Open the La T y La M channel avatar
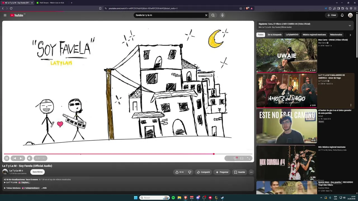The width and height of the screenshot is (358, 201). [5, 172]
